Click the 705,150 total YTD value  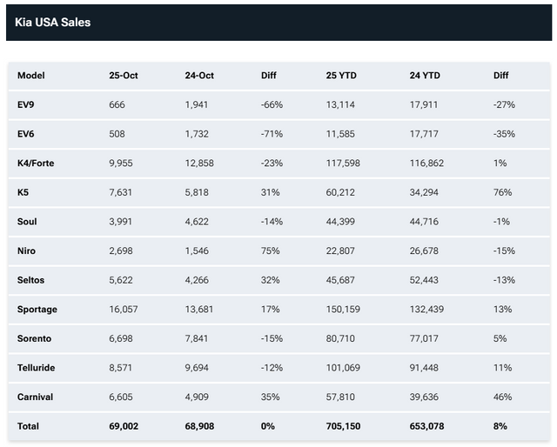point(345,426)
